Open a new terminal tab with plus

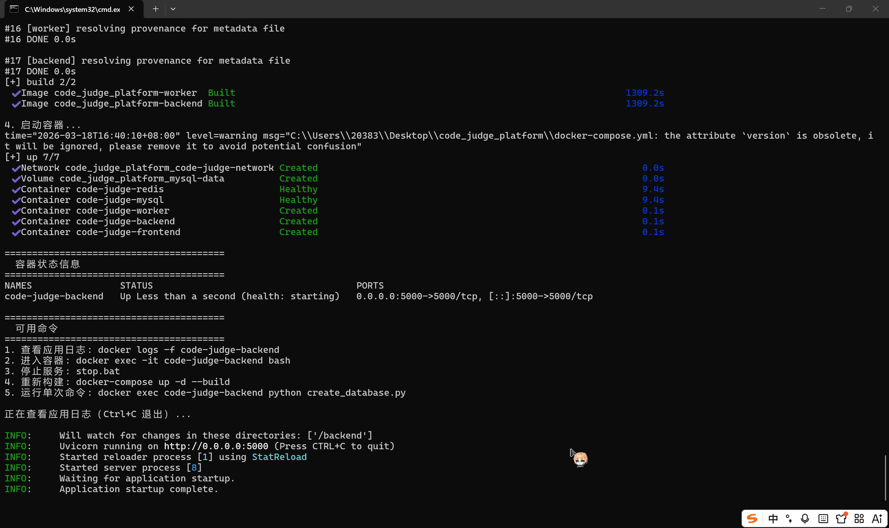(x=155, y=9)
